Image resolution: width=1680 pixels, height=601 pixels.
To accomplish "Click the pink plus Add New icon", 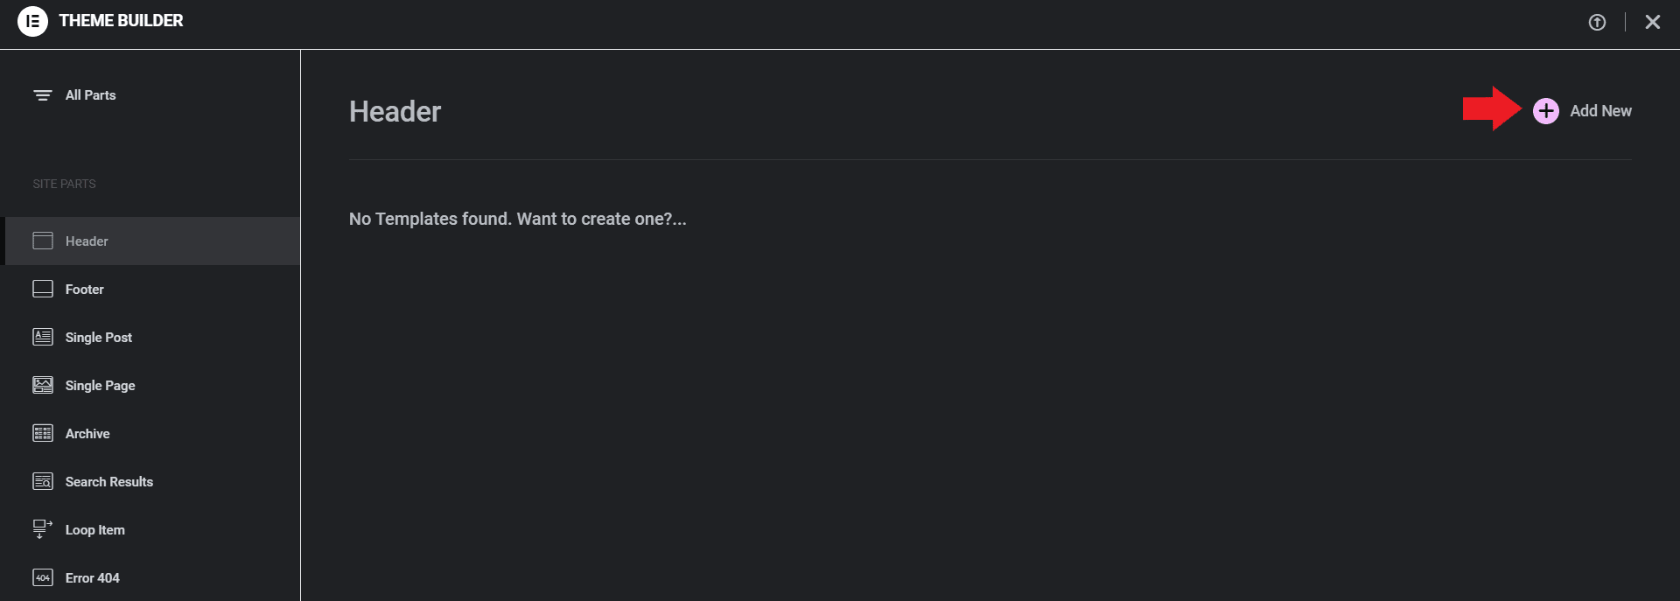I will (1545, 111).
